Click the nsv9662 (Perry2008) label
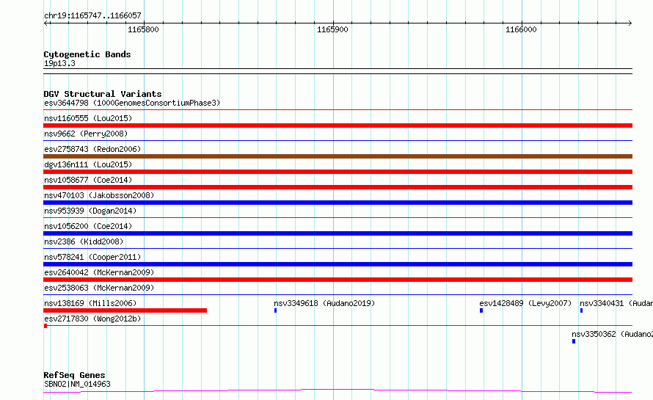The image size is (653, 400). [x=86, y=134]
